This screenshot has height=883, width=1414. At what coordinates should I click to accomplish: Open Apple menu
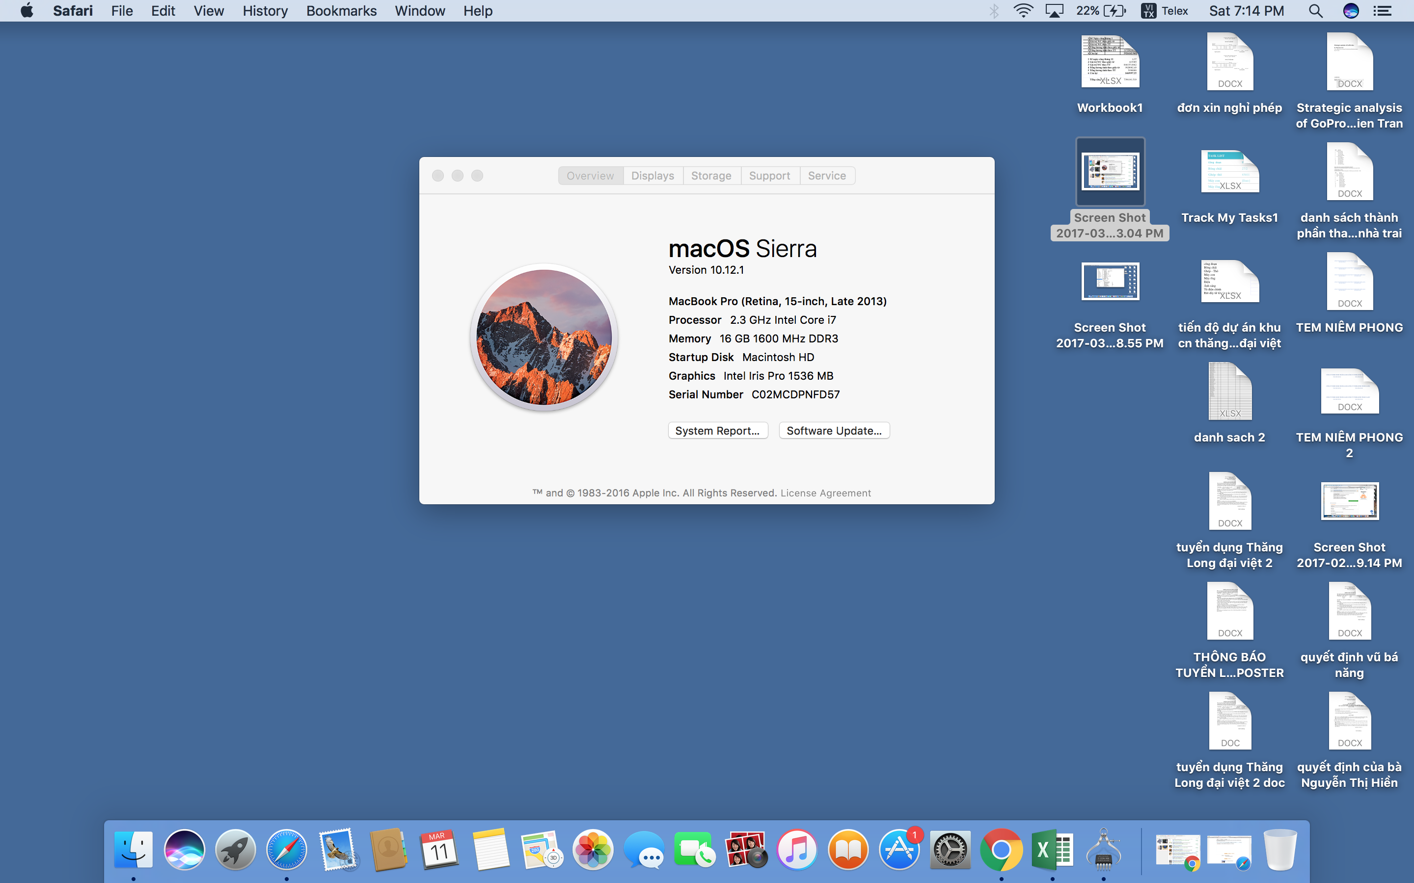point(27,10)
